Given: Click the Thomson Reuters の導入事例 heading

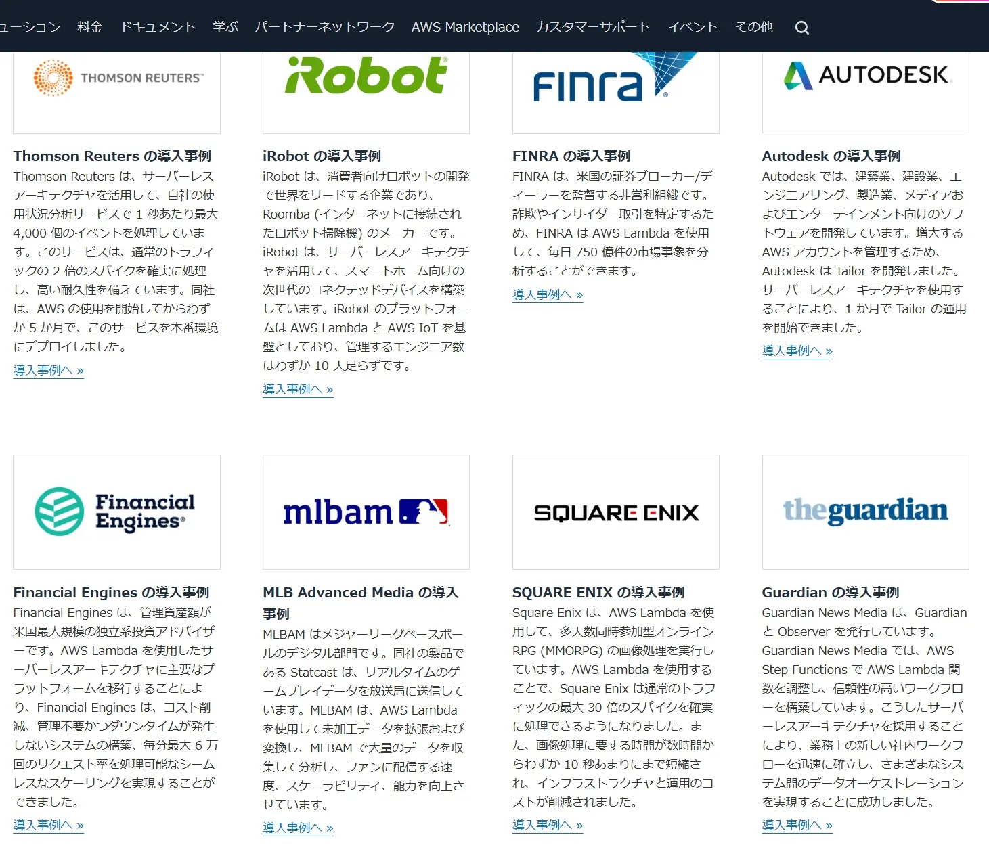Looking at the screenshot, I should (112, 156).
